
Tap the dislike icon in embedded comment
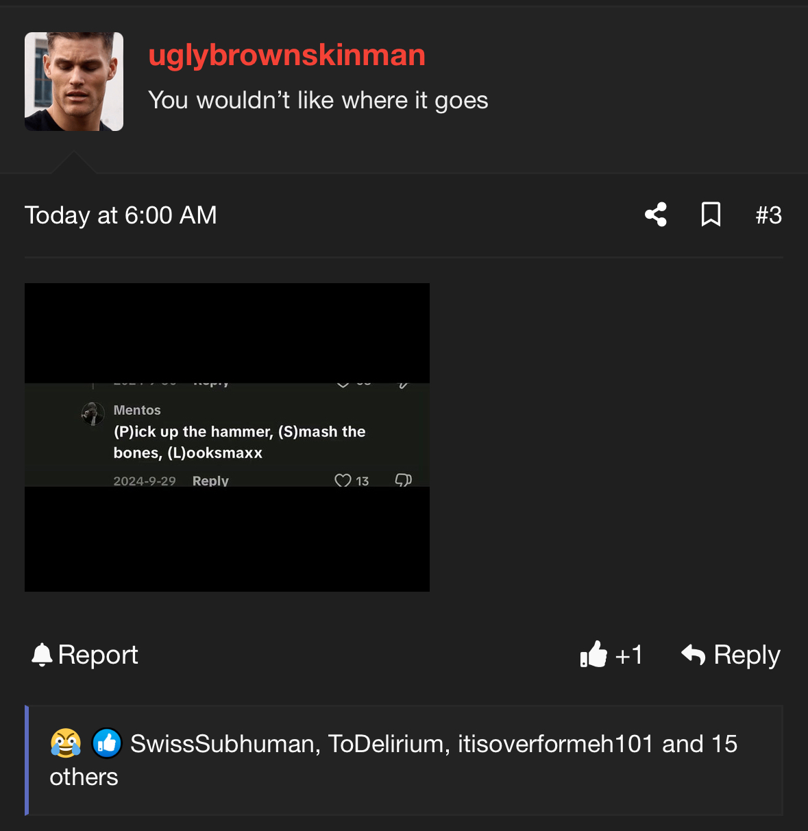(403, 480)
